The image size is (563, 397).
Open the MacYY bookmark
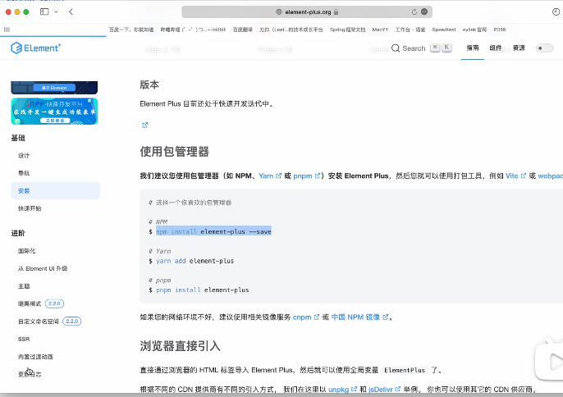380,30
